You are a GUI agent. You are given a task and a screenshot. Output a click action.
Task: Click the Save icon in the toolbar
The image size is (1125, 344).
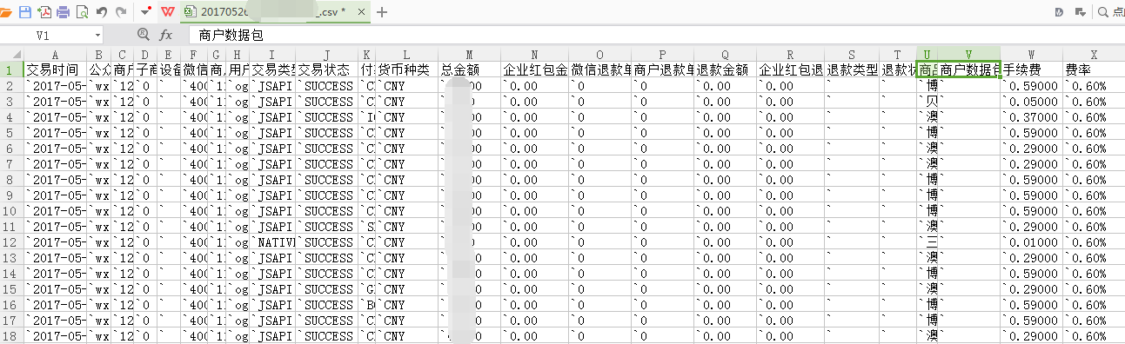tap(24, 12)
